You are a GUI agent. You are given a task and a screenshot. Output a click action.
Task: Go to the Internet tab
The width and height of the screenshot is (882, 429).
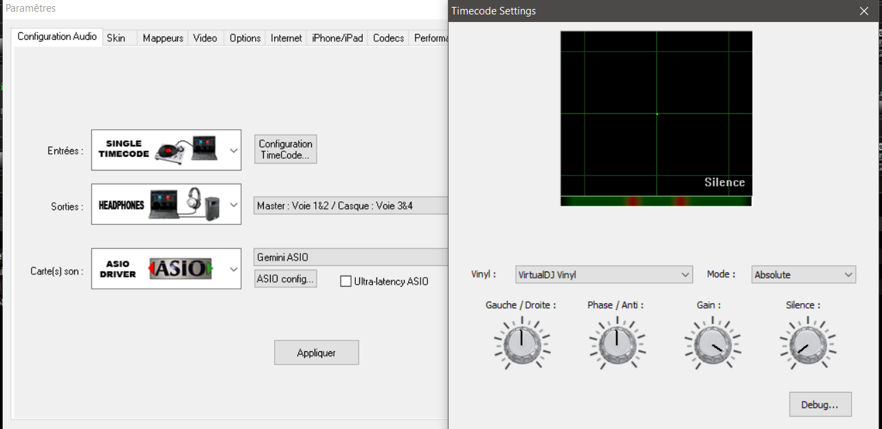[286, 38]
